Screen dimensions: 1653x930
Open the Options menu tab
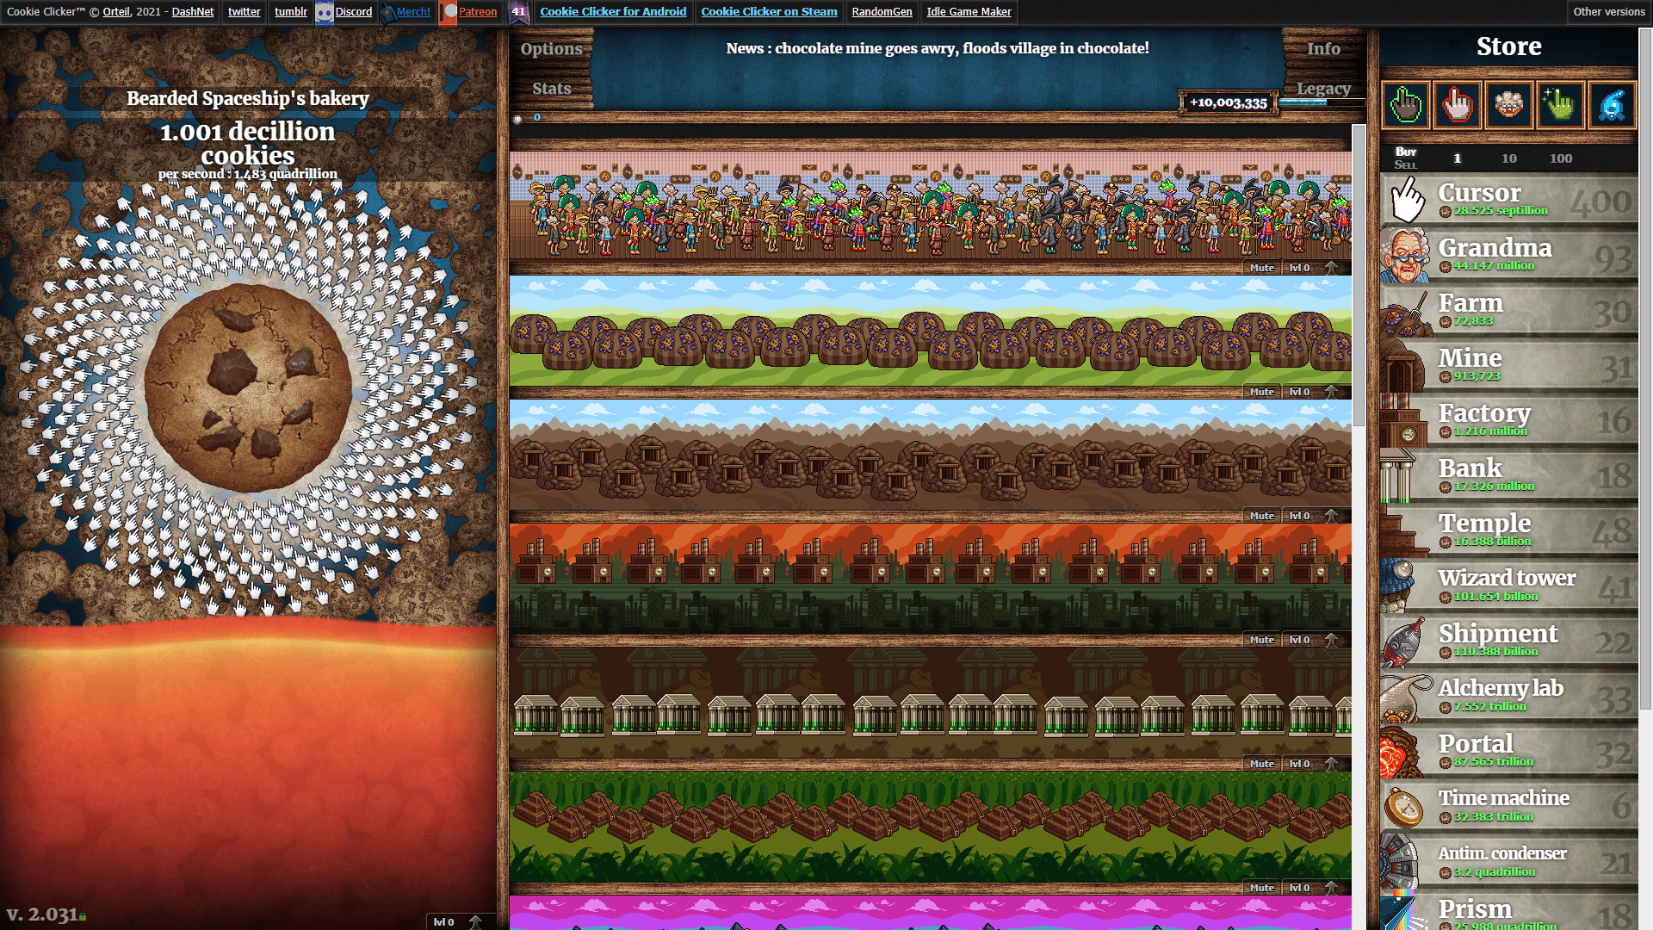click(551, 47)
